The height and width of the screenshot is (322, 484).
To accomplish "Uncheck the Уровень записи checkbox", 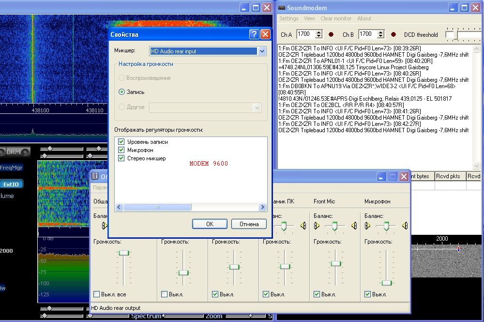I will (121, 142).
